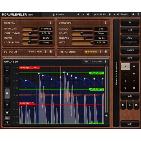This screenshot has width=141, height=141.
Task: Click the RELEASE slider knob
Action: point(85,38)
